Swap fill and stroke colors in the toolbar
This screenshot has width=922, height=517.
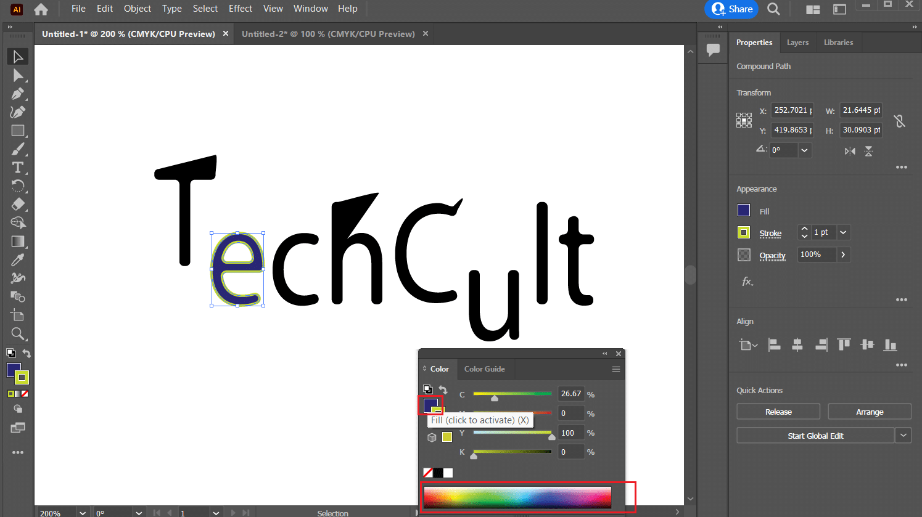coord(26,353)
